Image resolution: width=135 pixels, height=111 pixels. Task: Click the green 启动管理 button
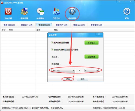92,57
